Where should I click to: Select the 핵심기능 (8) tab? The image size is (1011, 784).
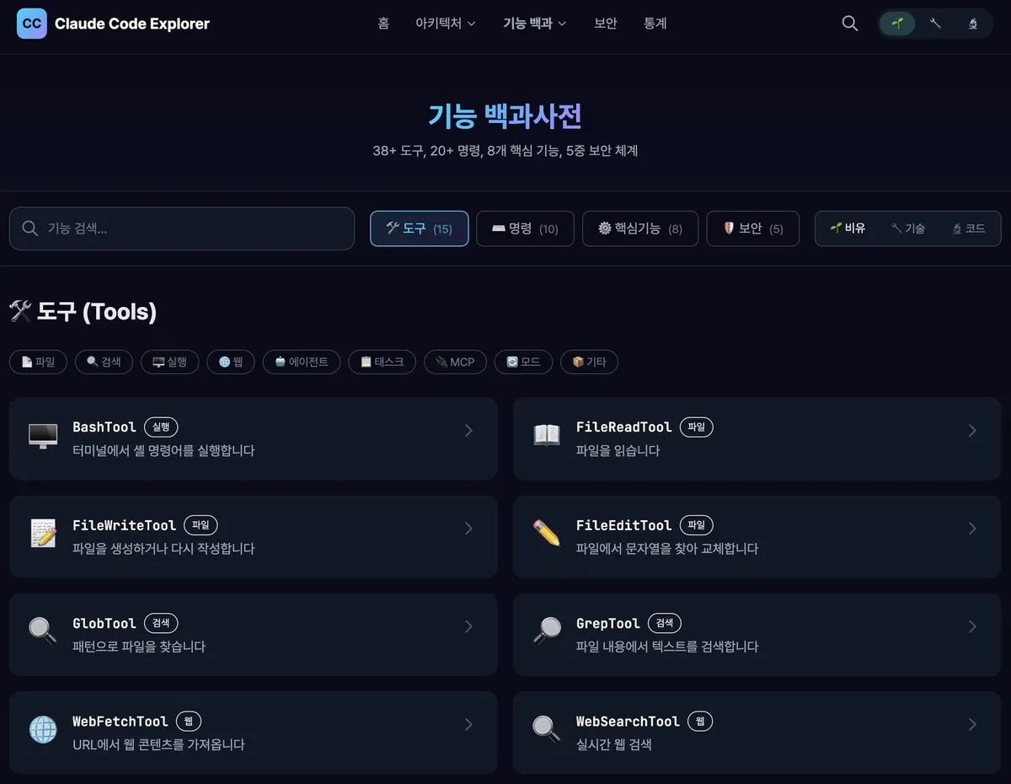[640, 228]
